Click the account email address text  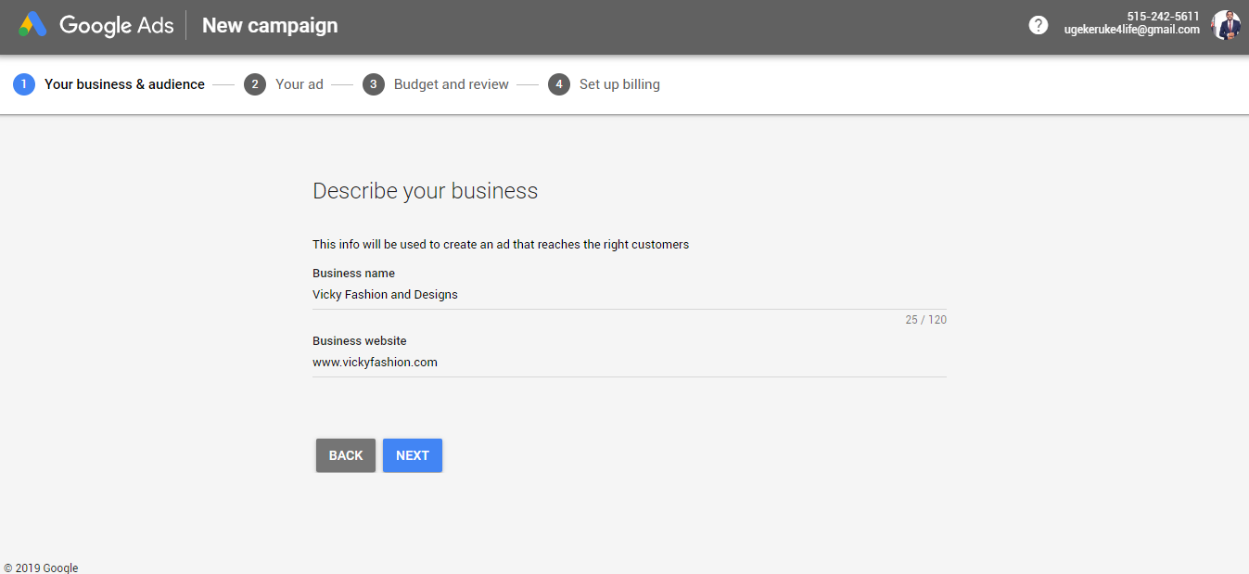[x=1131, y=31]
